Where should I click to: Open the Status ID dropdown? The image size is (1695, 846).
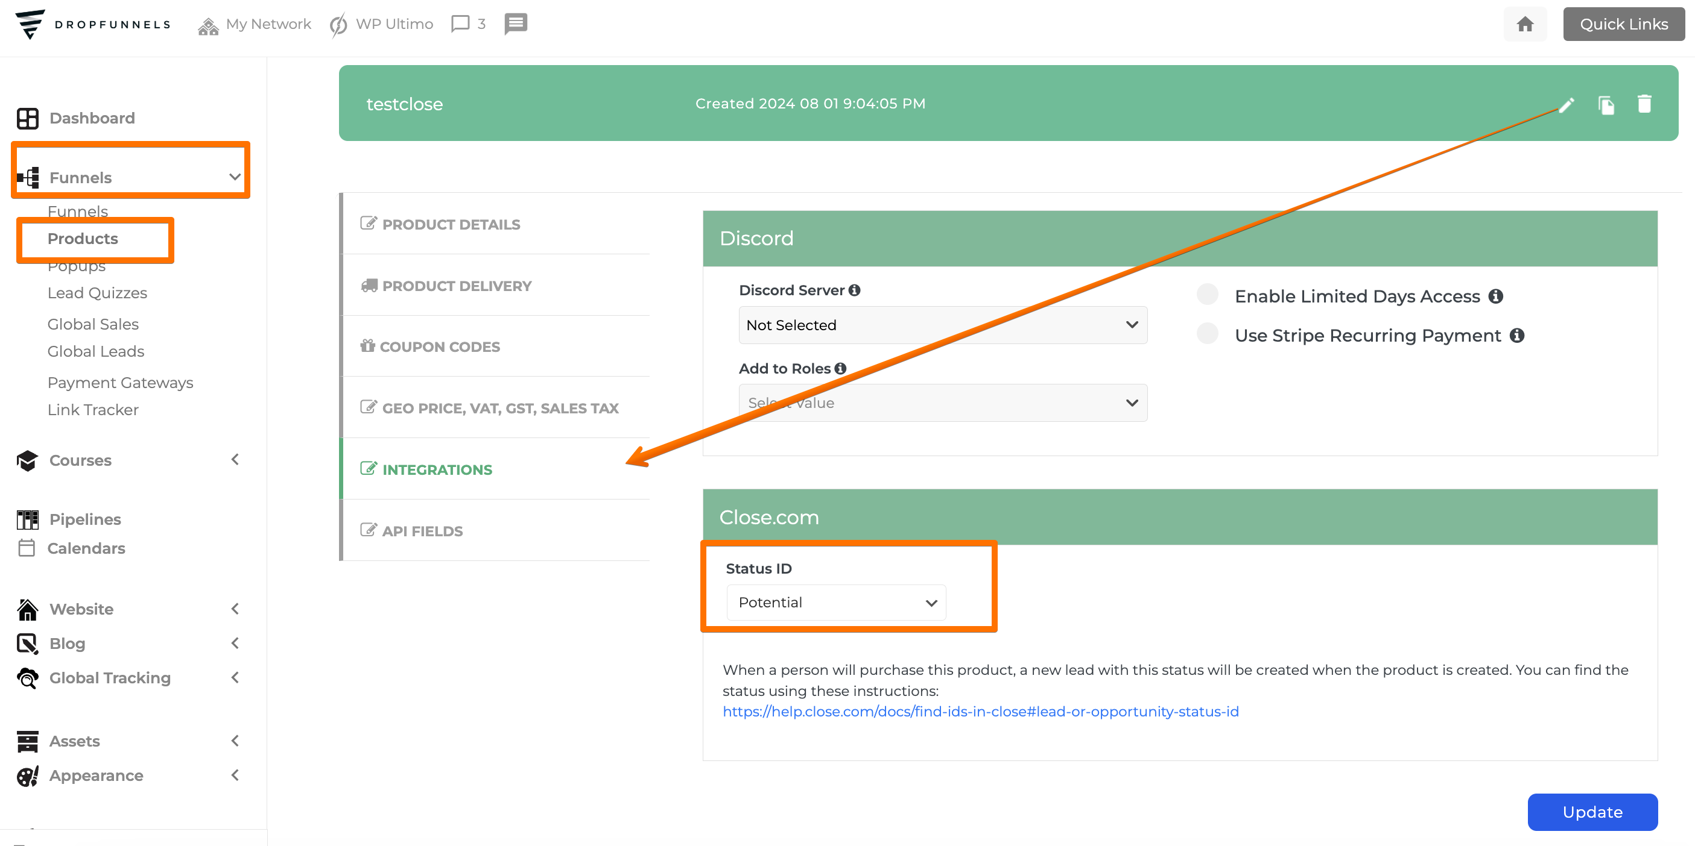(x=835, y=602)
